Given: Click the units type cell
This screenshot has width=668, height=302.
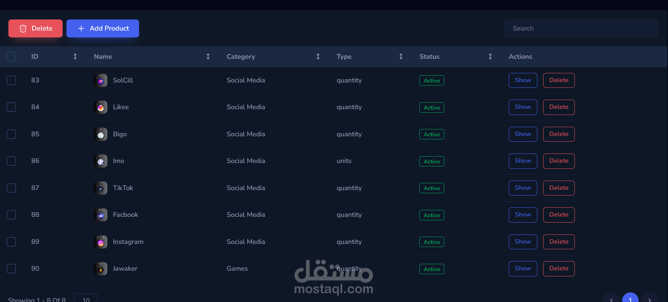Looking at the screenshot, I should click(344, 161).
